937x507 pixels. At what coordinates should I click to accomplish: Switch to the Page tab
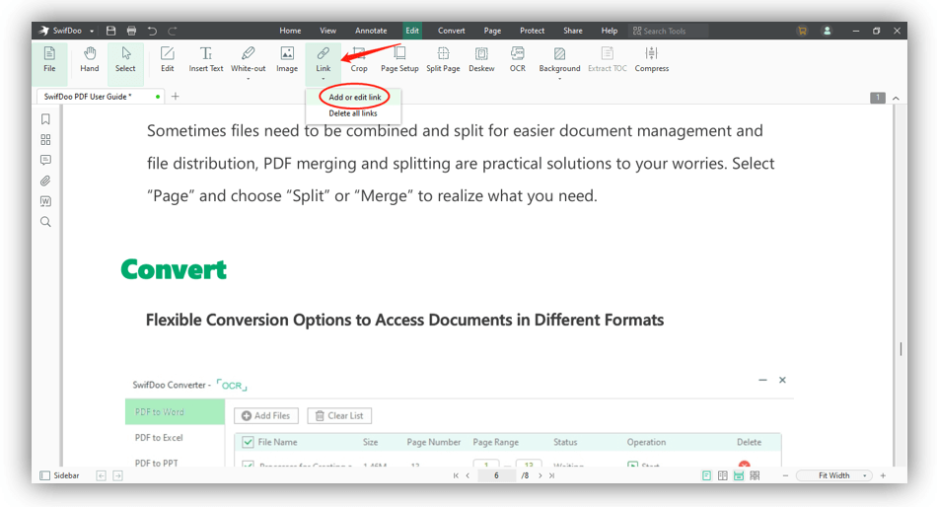492,31
